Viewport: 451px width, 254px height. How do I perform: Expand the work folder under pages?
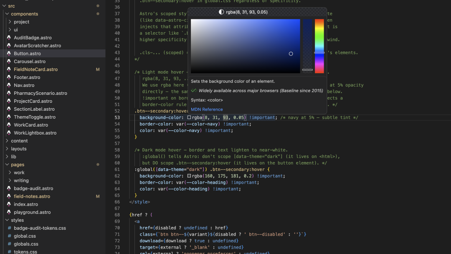click(x=10, y=173)
